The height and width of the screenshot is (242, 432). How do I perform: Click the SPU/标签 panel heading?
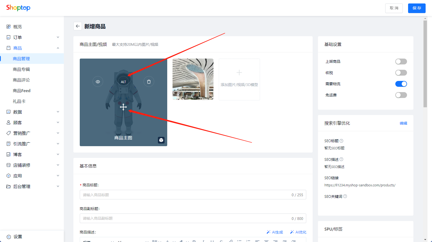(x=333, y=229)
